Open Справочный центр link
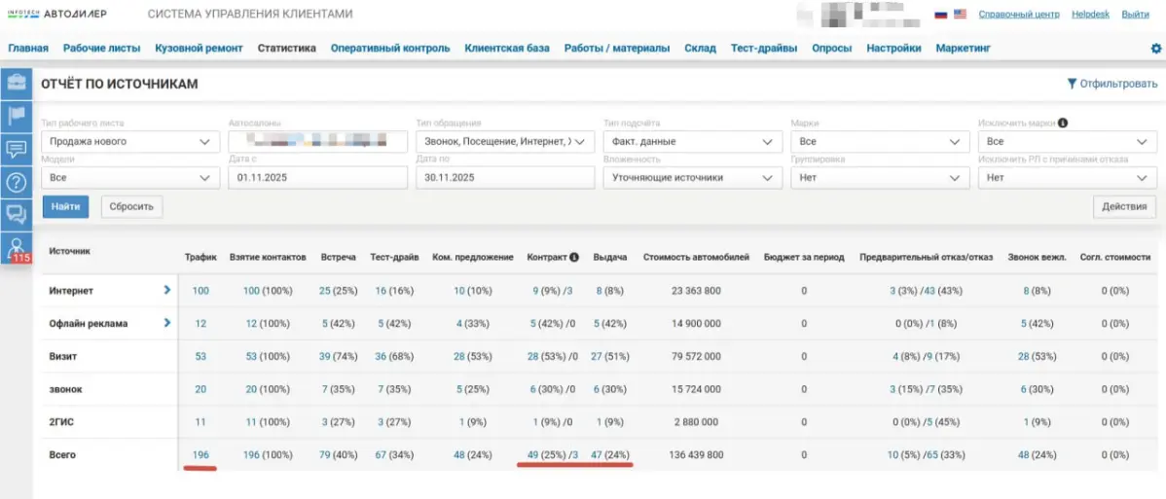The image size is (1166, 499). [x=1018, y=15]
